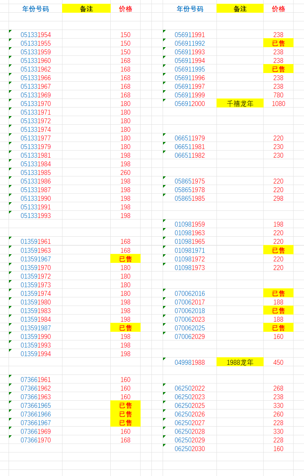This screenshot has height=476, width=304.
Task: Select the 千禧龙年 note cell
Action: tap(240, 104)
